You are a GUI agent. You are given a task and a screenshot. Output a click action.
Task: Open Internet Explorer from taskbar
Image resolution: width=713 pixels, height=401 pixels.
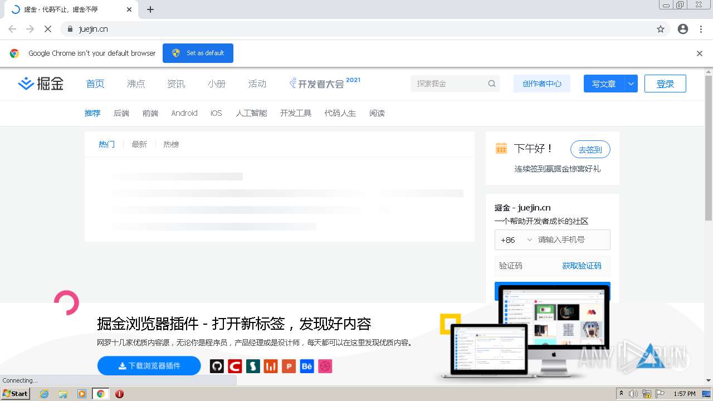(44, 394)
